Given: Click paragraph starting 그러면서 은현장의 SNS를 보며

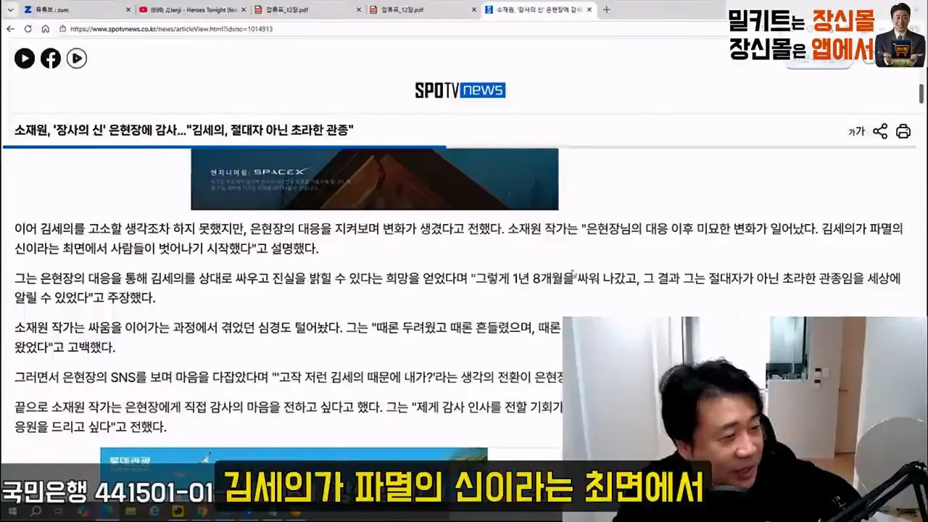Looking at the screenshot, I should [x=288, y=377].
